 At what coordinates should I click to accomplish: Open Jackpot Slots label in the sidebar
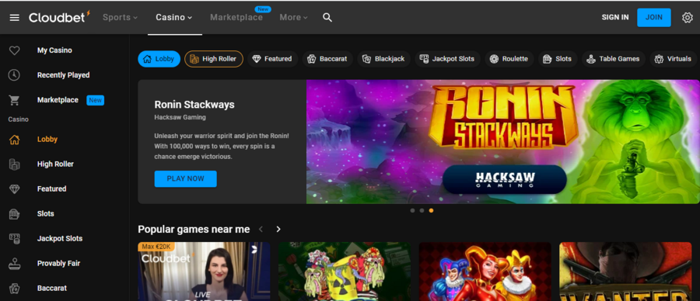pyautogui.click(x=60, y=239)
